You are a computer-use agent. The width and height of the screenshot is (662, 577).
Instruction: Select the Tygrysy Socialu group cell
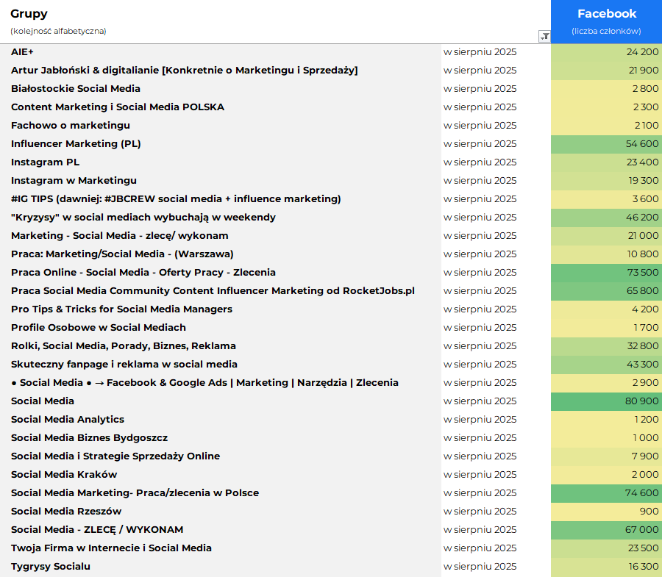(x=51, y=567)
